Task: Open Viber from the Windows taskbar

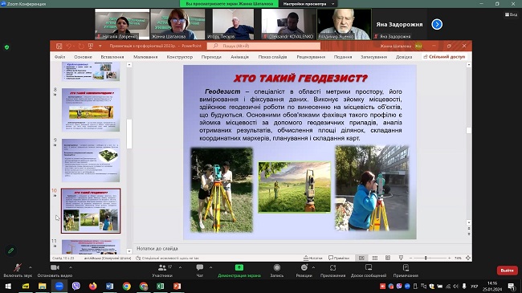Action: tap(76, 286)
